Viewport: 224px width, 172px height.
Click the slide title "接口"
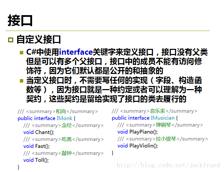(20, 21)
